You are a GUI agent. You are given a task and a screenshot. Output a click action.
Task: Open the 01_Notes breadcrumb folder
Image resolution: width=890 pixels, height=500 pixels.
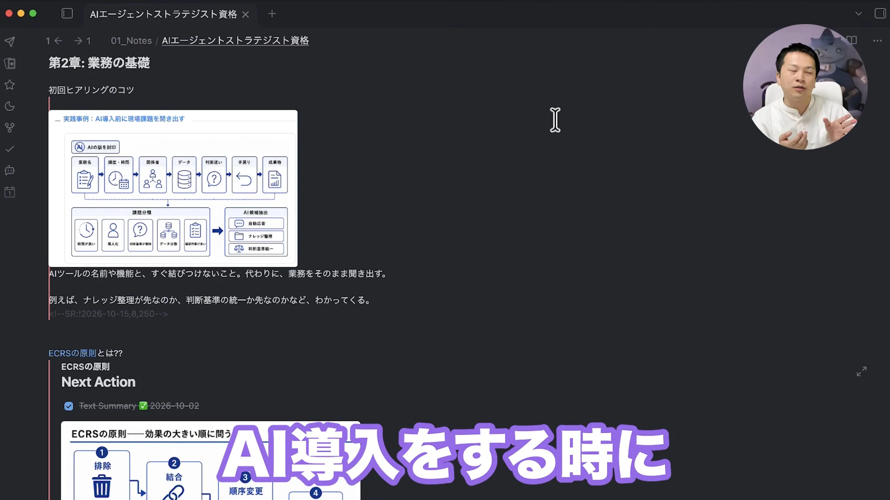pos(131,41)
